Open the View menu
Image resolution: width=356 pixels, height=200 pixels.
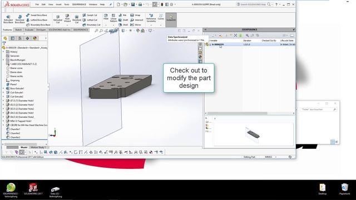51,4
